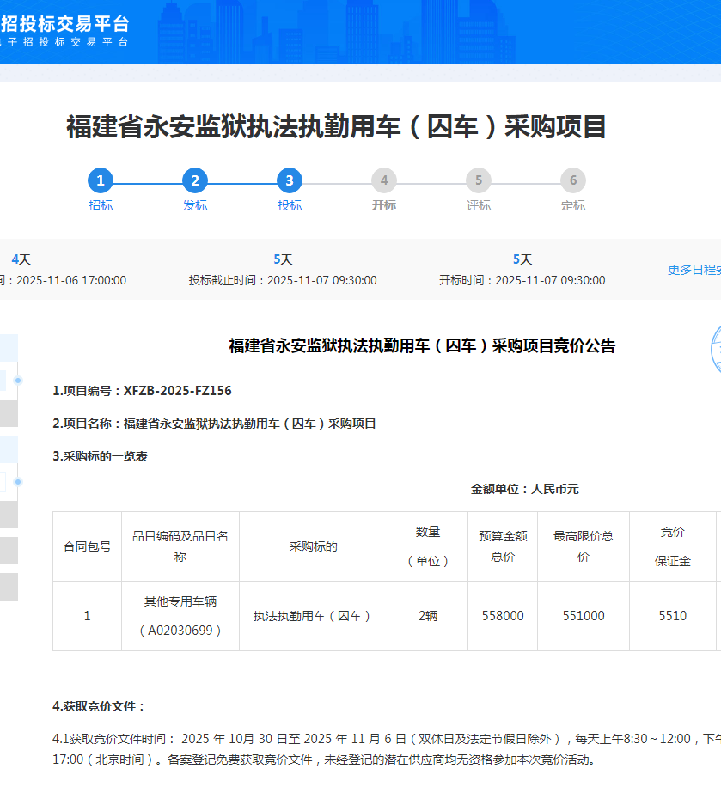Click gray step 4 circle for 开标
Screen dimensions: 721x787
pos(384,180)
